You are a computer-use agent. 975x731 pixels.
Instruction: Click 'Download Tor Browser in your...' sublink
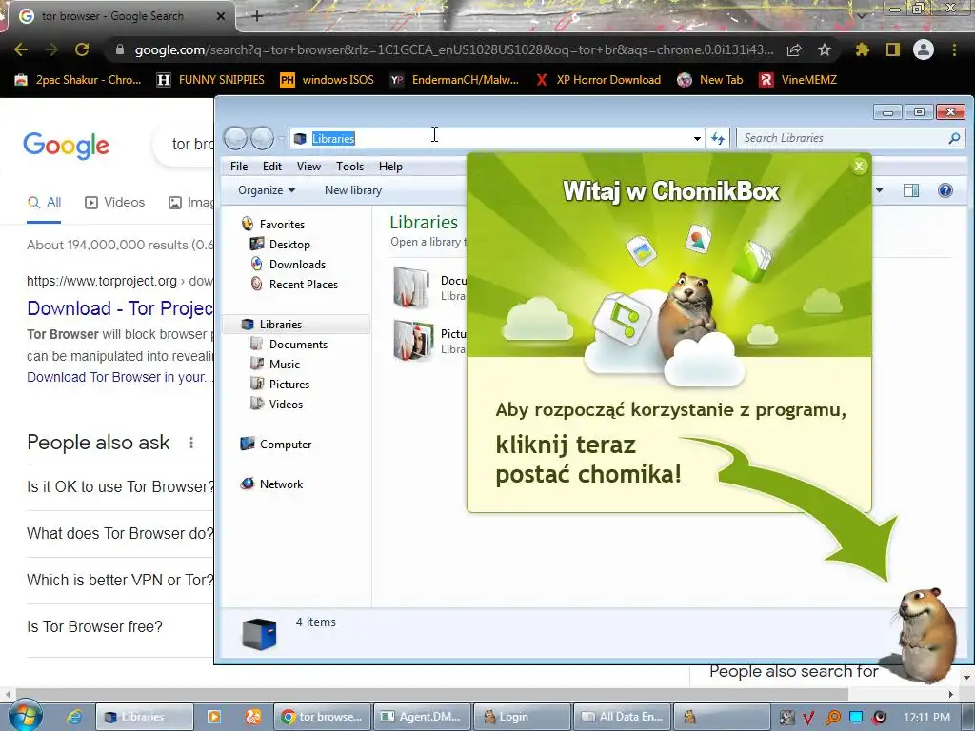[x=120, y=377]
